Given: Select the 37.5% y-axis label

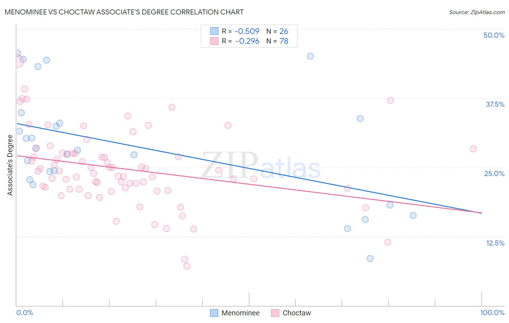Looking at the screenshot, I should click(495, 104).
